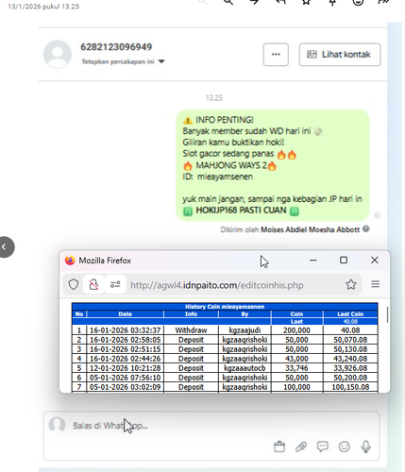This screenshot has width=405, height=472.
Task: Click the By column header
Action: coord(245,314)
